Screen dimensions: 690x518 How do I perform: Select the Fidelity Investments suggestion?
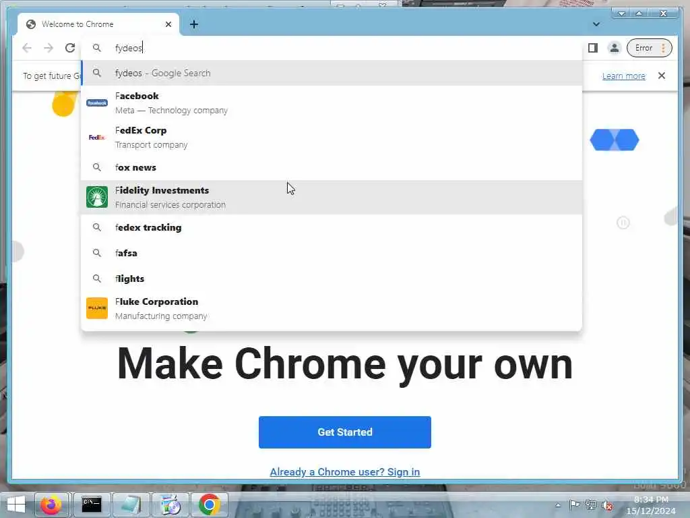332,197
